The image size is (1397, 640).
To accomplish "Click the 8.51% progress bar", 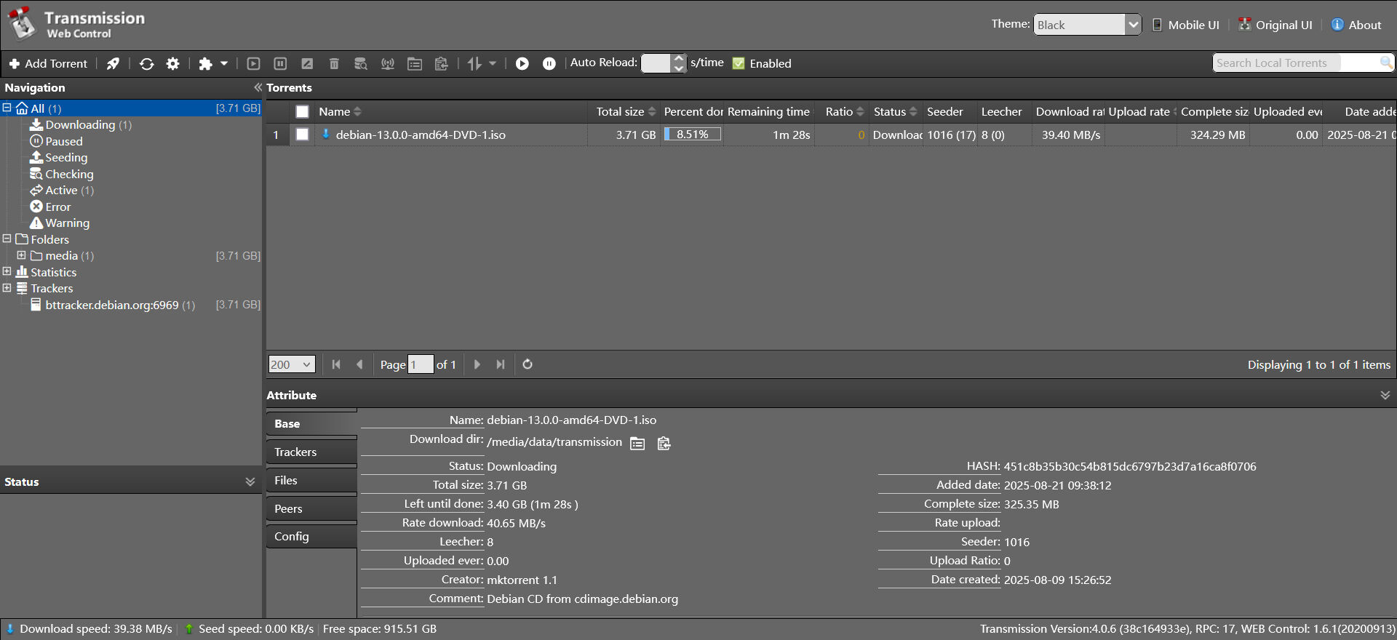I will point(692,135).
